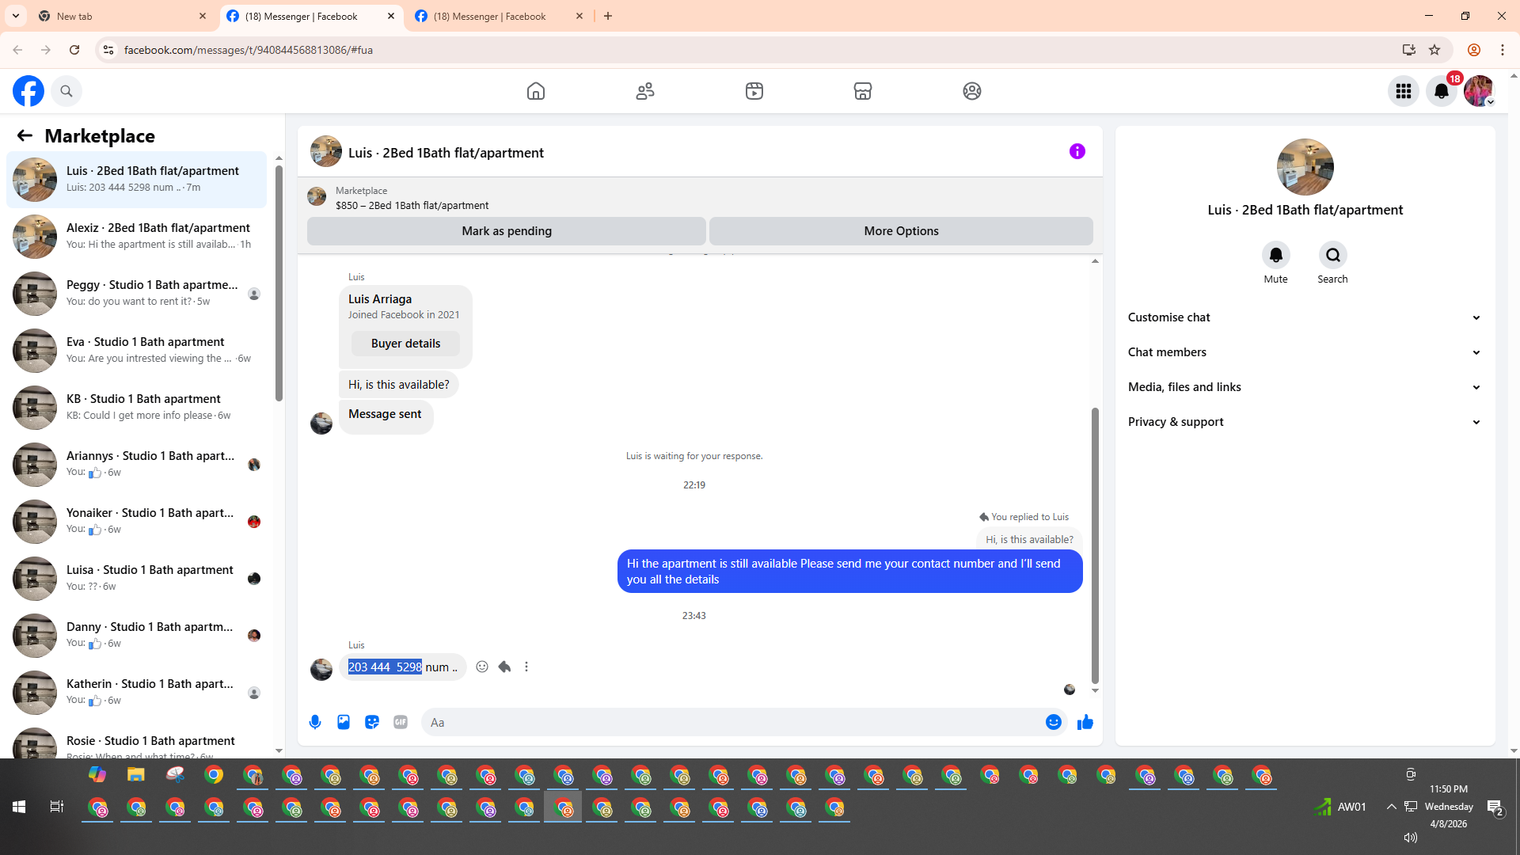Reply to Luis's phone number message
The width and height of the screenshot is (1520, 855).
click(504, 667)
